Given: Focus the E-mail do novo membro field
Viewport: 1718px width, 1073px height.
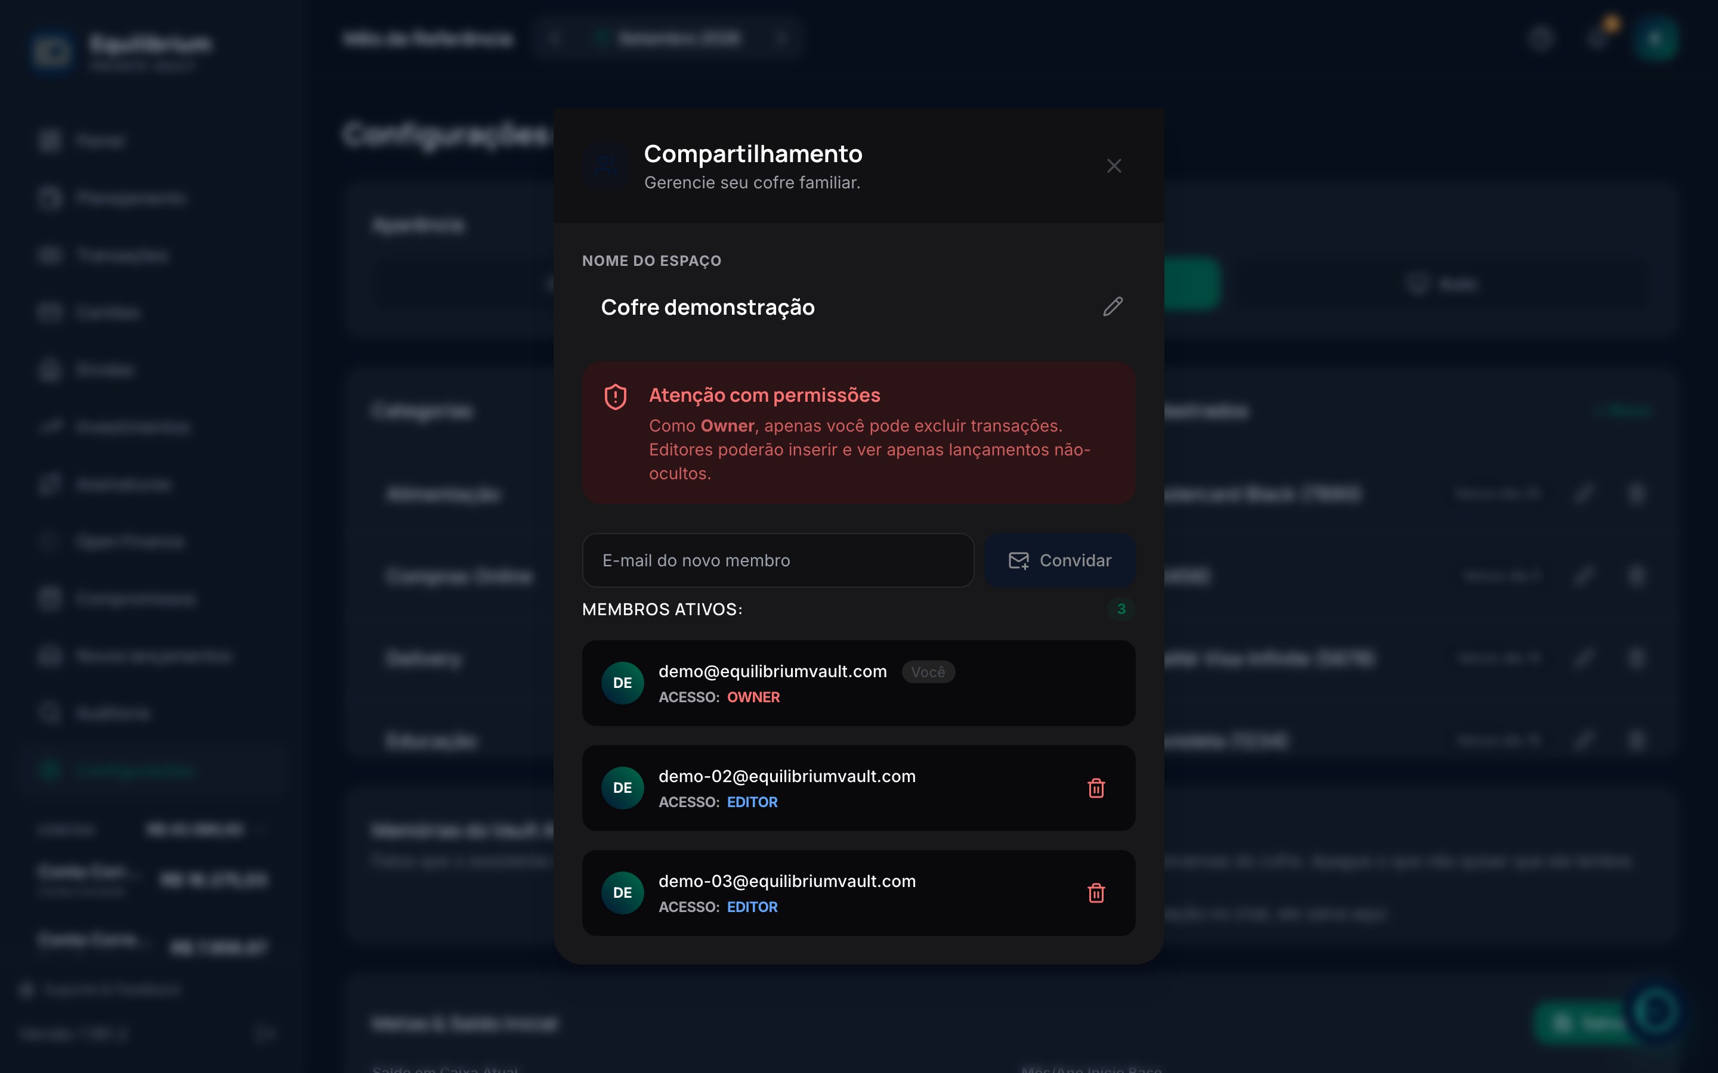Looking at the screenshot, I should (778, 560).
